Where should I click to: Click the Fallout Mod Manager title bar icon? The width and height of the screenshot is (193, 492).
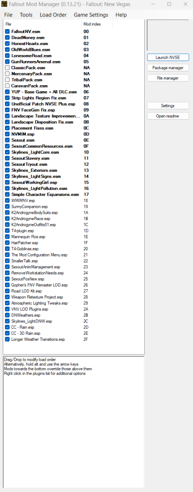[4, 4]
